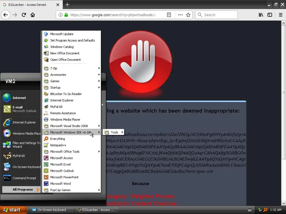Open the Library icon in toolbar
Viewport: 286px width, 214px height.
click(261, 15)
